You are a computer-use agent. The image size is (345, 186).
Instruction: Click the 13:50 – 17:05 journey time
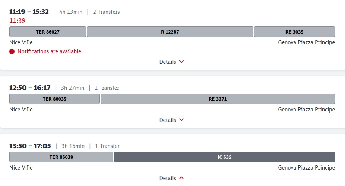(x=30, y=146)
